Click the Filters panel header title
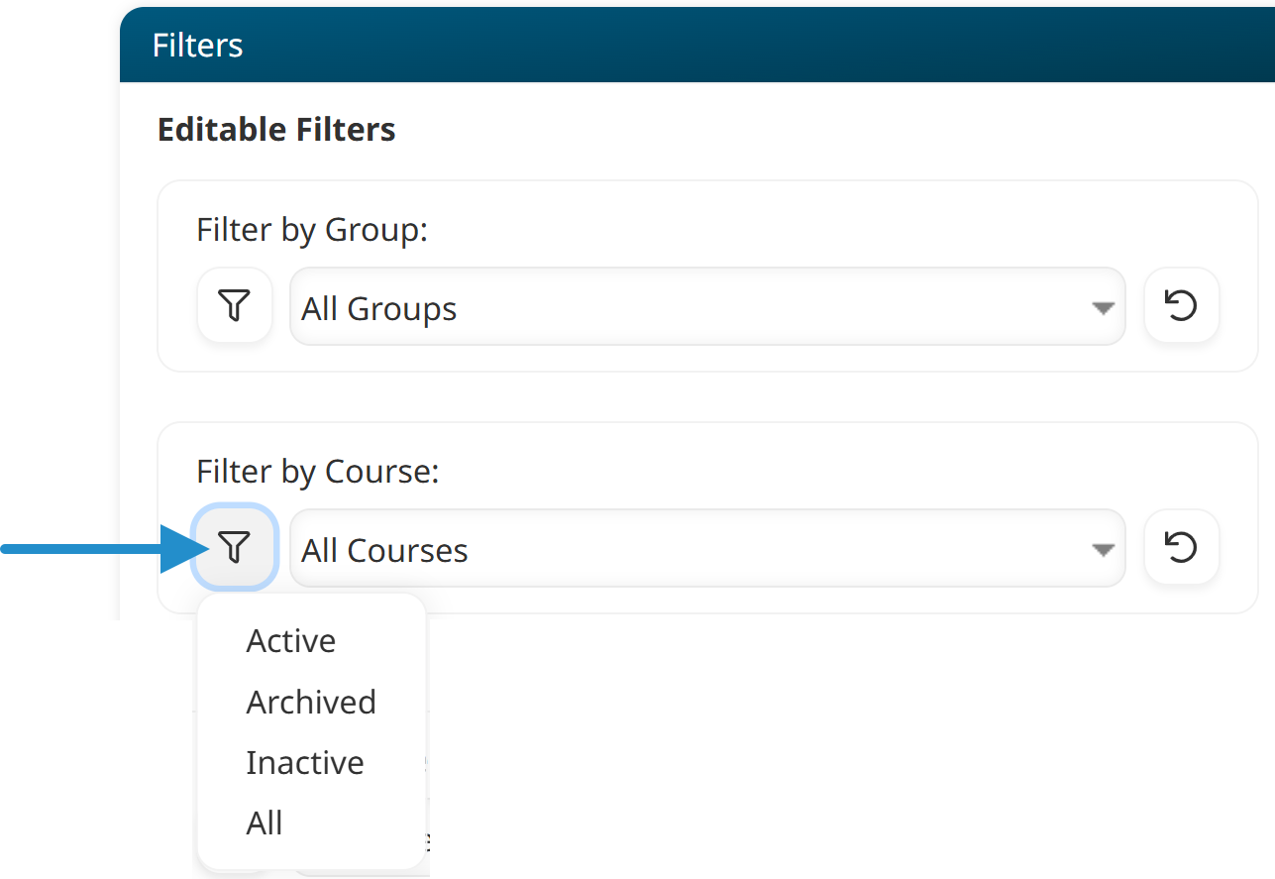Viewport: 1275px width, 879px height. 198,46
